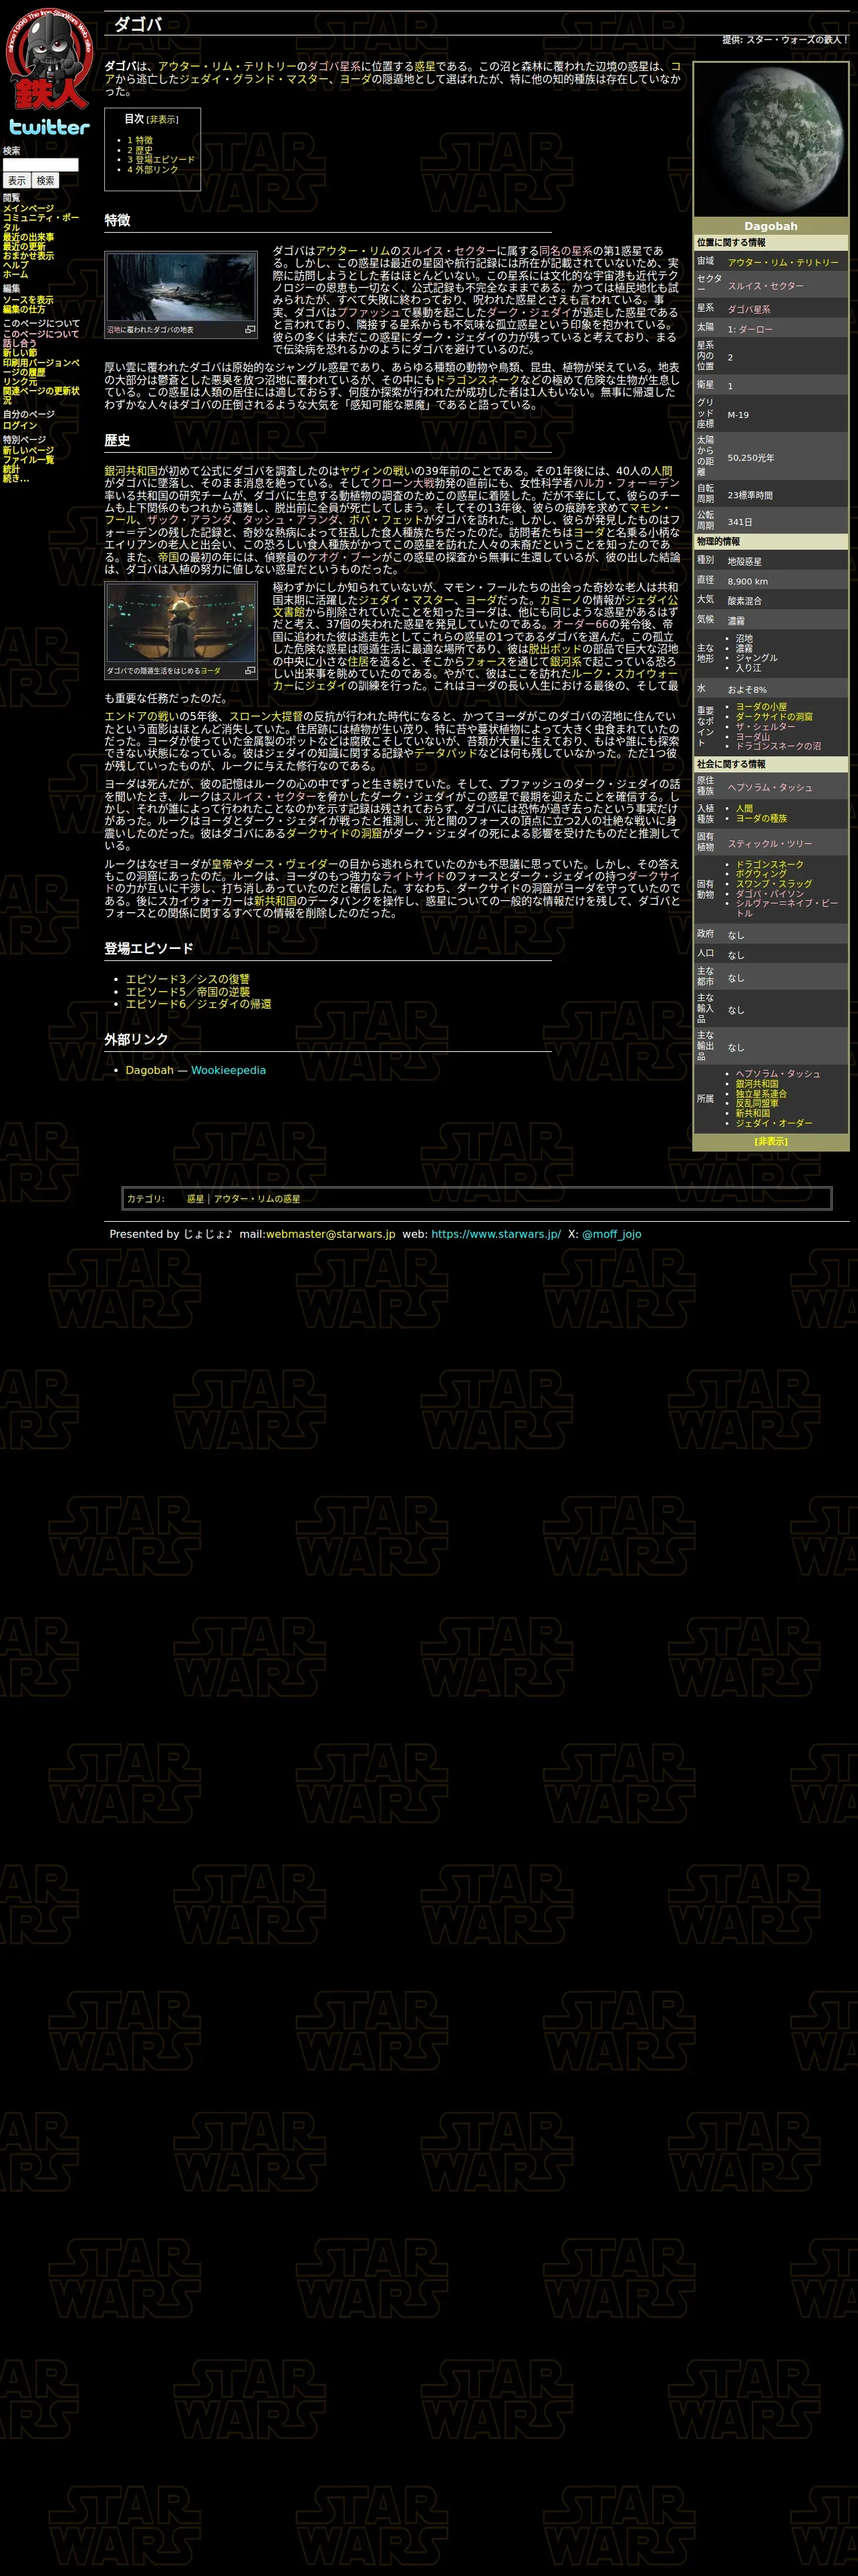The image size is (858, 2576).
Task: Click ログイン in the sidebar
Action: click(19, 425)
